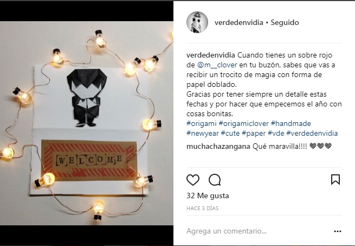Open the @m__clover mention link
Image resolution: width=355 pixels, height=246 pixels.
pos(217,65)
